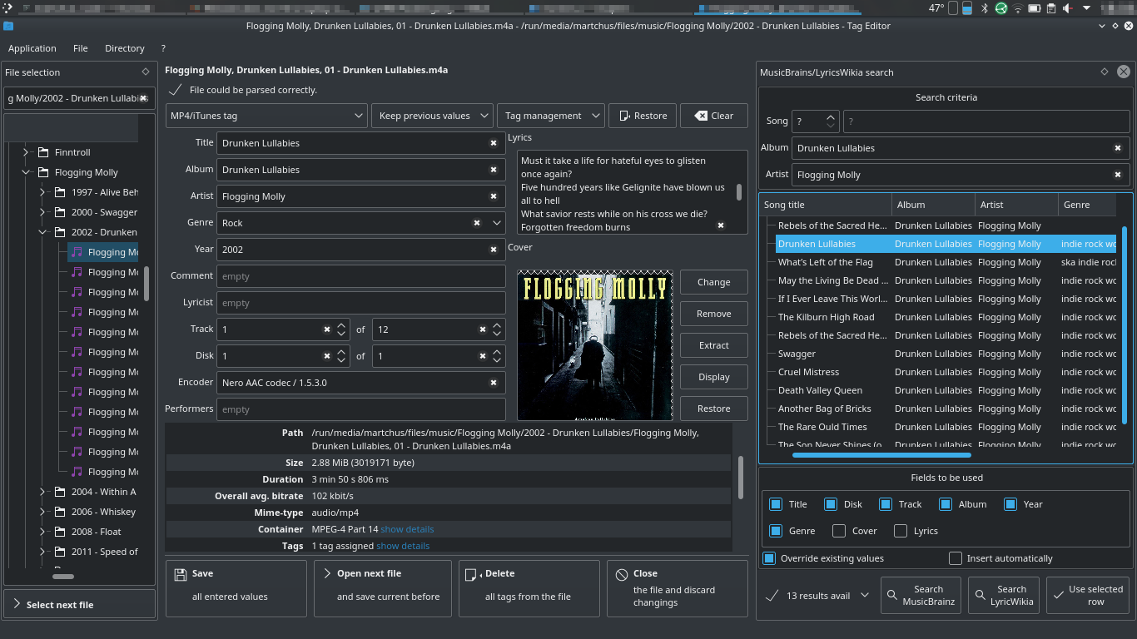
Task: Clear the Album field in tag editor
Action: pyautogui.click(x=494, y=170)
